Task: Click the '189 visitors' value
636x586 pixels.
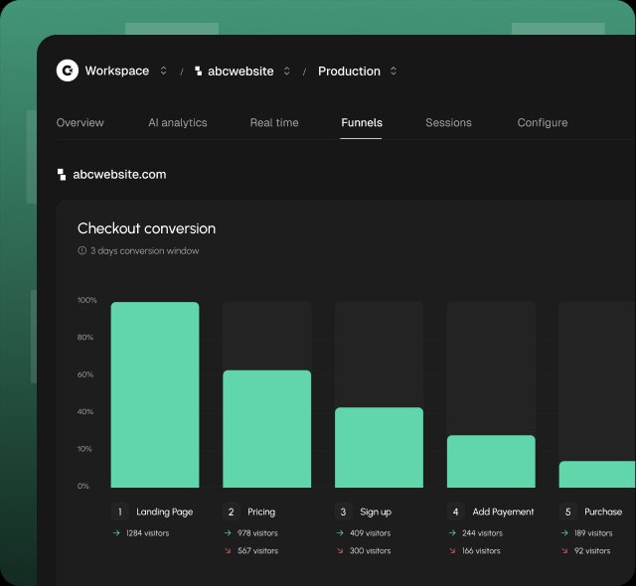Action: point(593,533)
